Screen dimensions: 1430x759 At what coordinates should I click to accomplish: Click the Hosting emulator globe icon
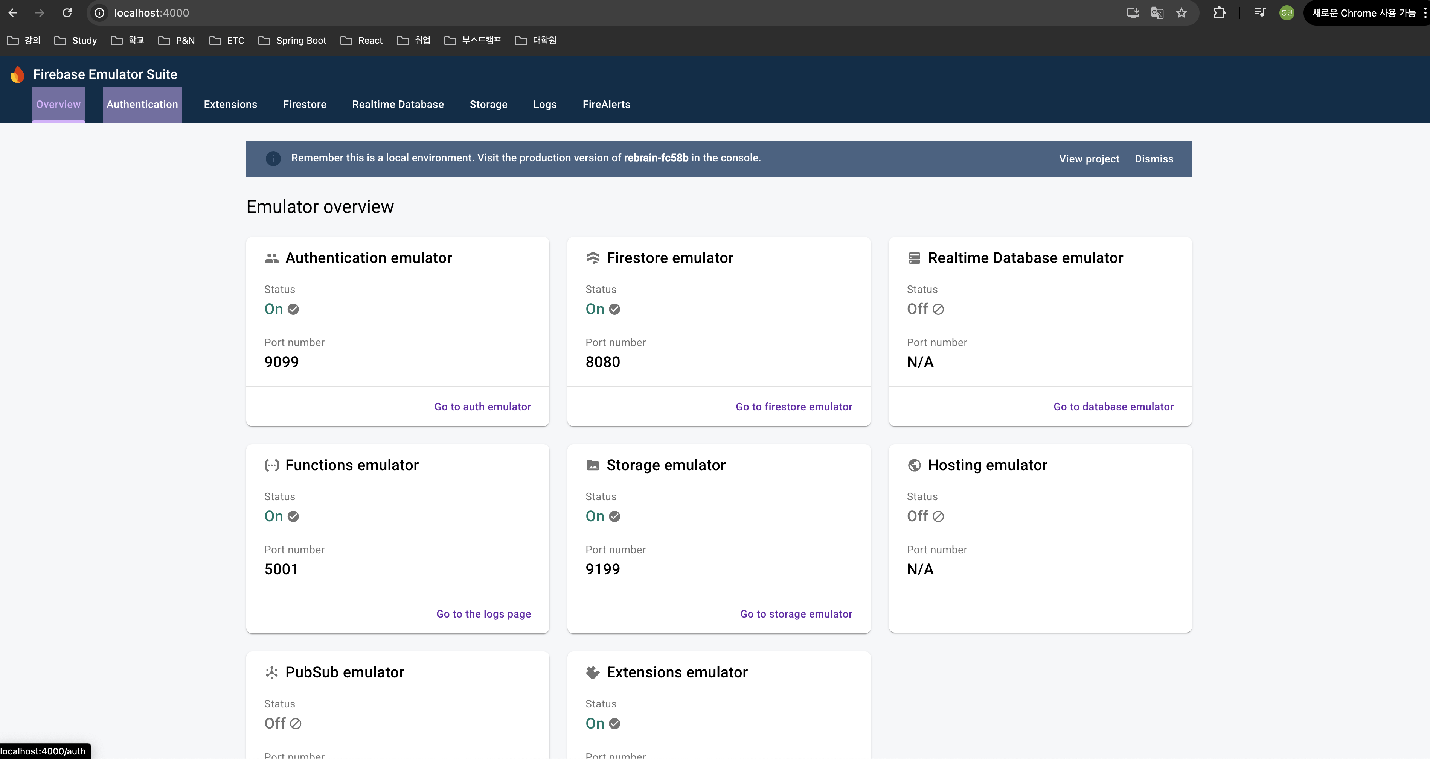point(914,465)
